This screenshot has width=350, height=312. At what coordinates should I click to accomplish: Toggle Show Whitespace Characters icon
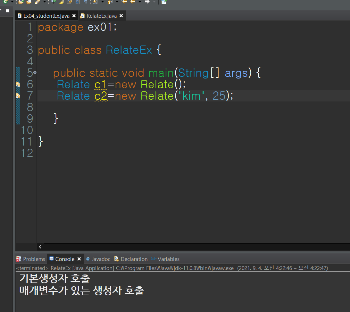[85, 1]
